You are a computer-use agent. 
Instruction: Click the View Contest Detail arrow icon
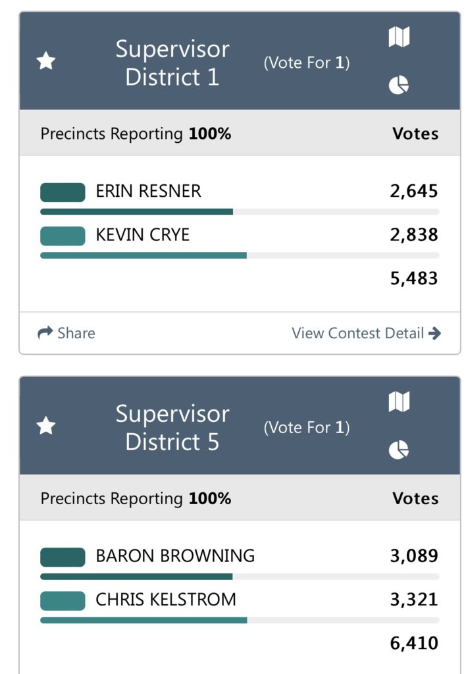tap(434, 333)
